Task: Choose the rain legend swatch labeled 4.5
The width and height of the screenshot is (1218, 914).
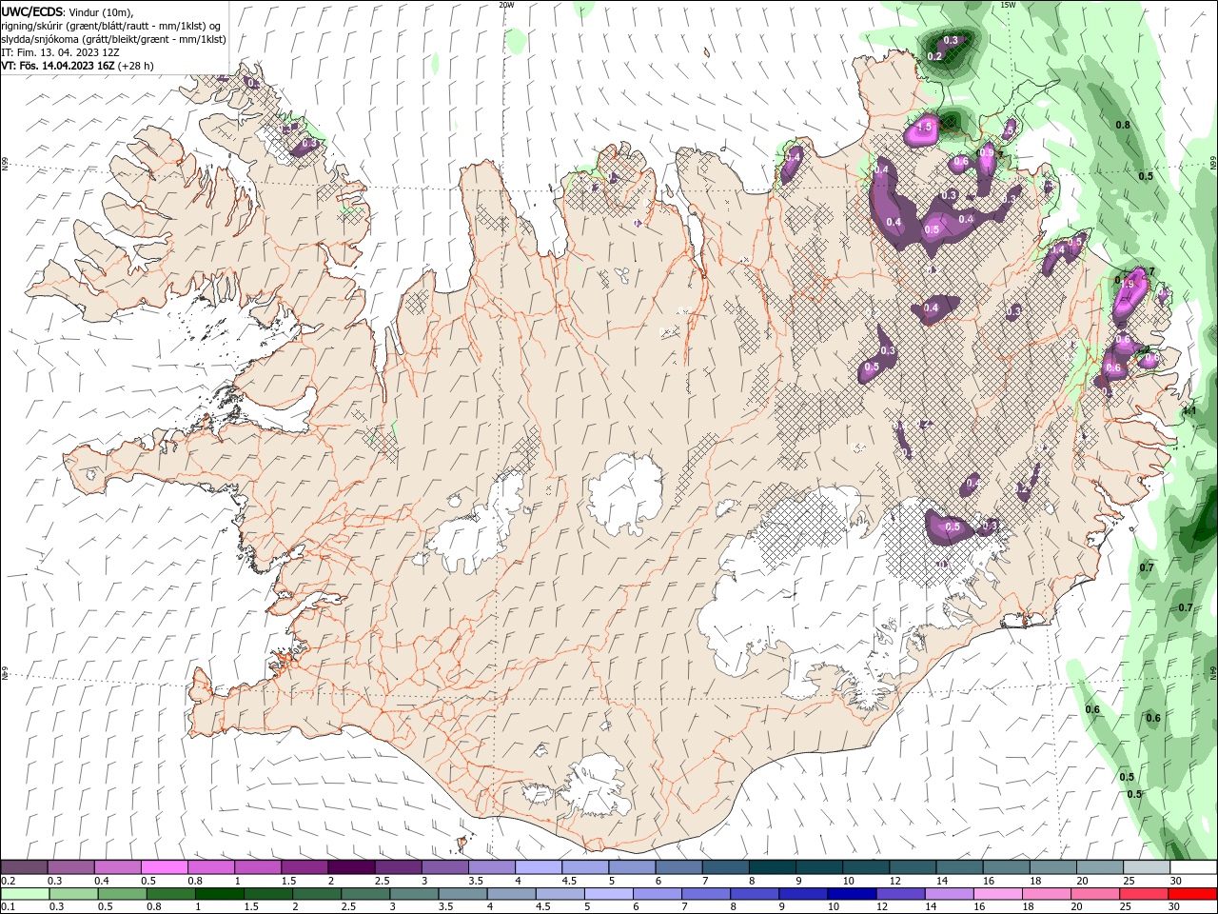Action: click(x=560, y=894)
